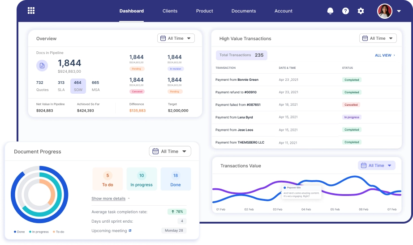This screenshot has height=245, width=413.
Task: Open the Overview All Time dropdown
Action: tap(176, 38)
